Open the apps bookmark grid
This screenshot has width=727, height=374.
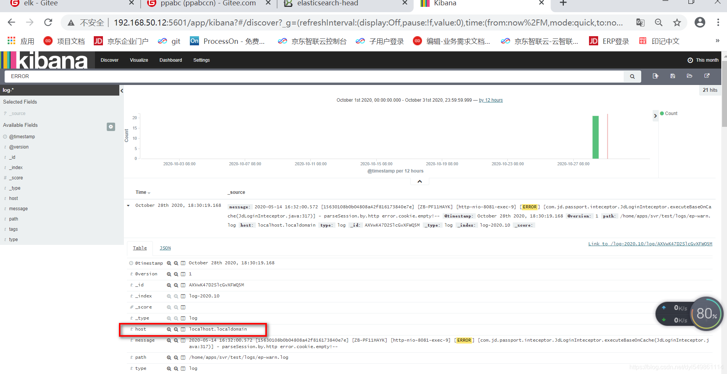11,41
